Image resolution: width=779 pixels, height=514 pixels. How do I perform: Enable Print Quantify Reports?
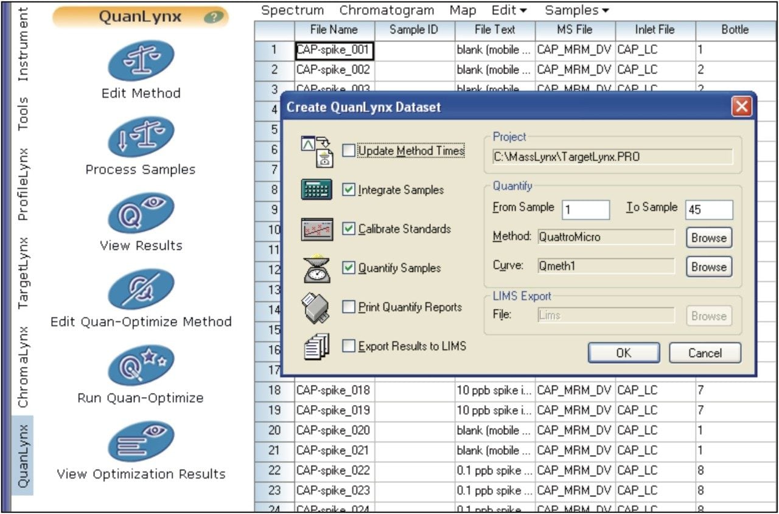(x=349, y=307)
